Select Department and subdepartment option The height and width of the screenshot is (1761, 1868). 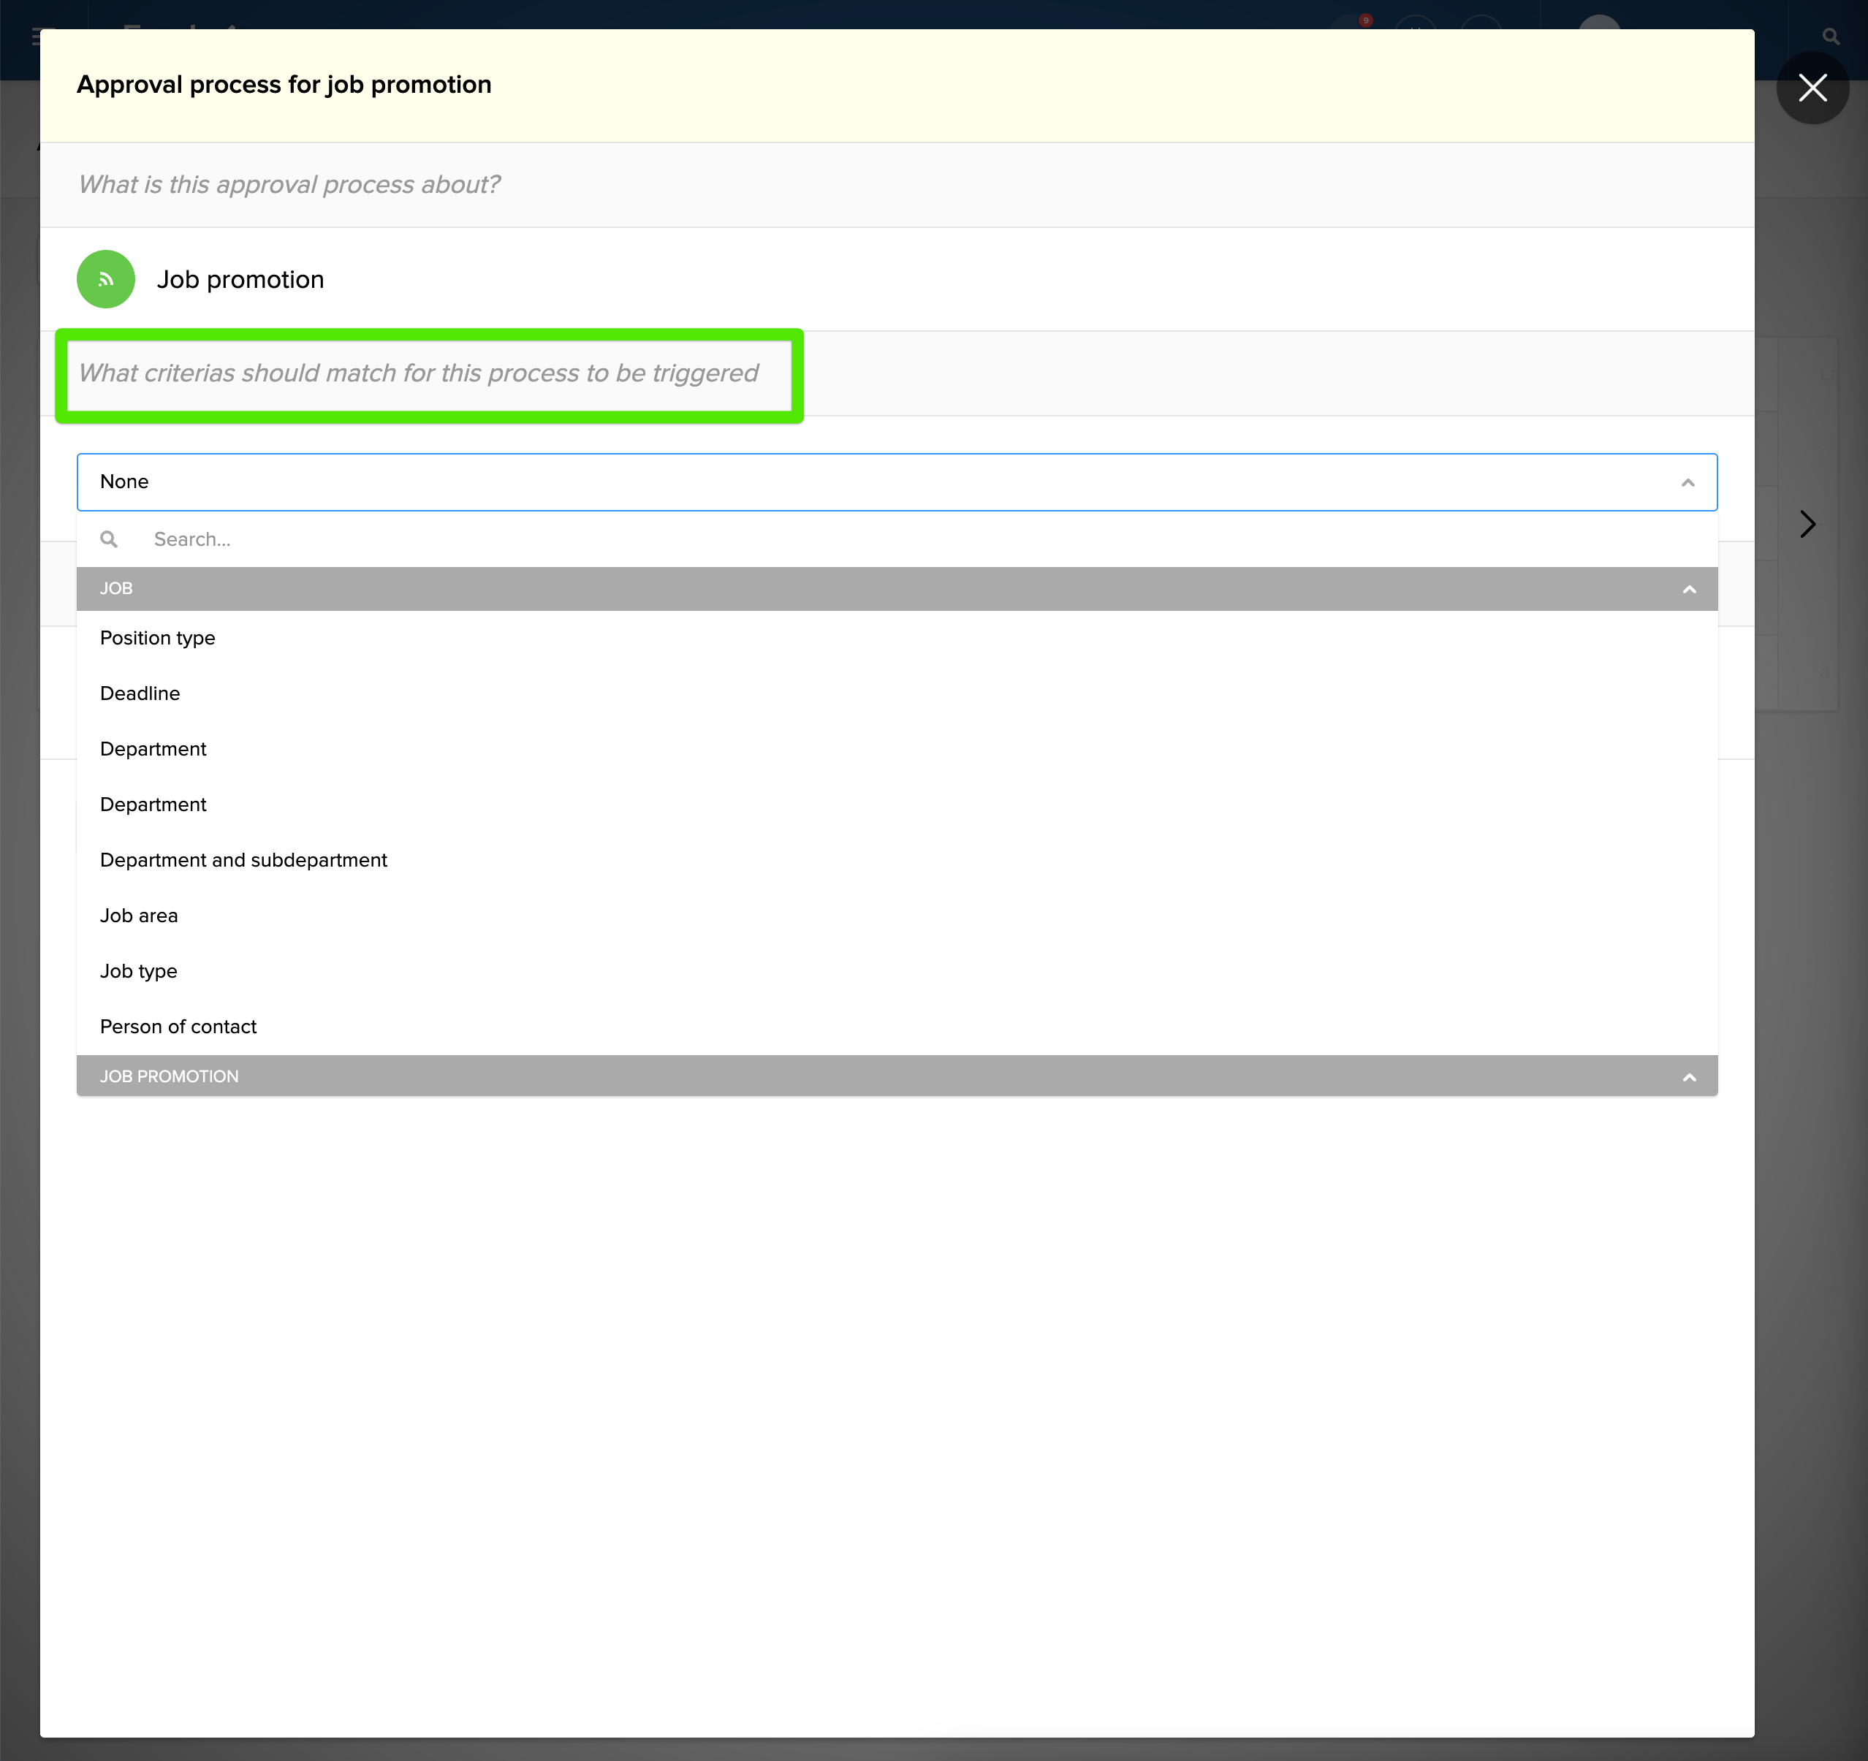243,860
